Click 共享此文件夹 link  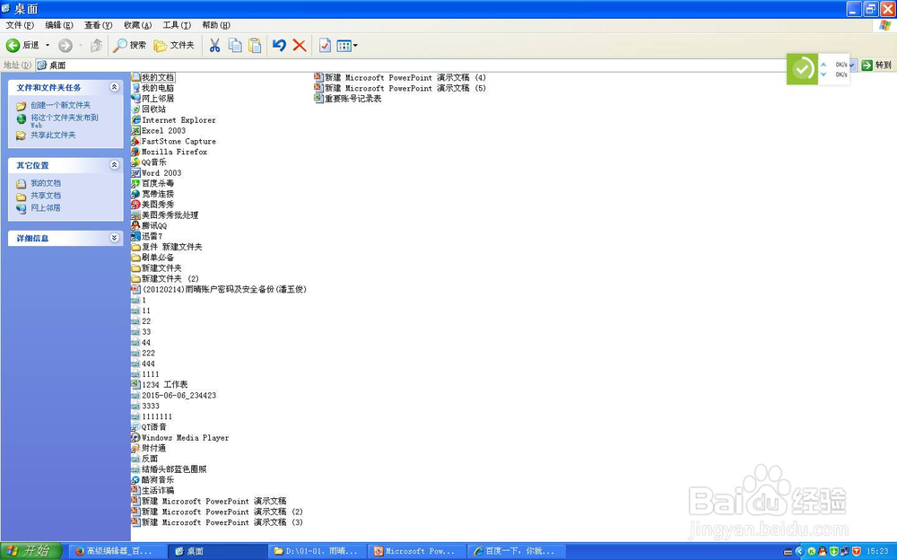click(53, 136)
